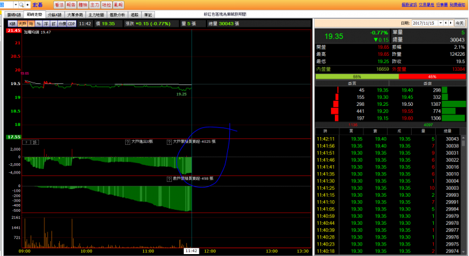This screenshot has height=256, width=469.
Task: Toggle the 分價 price distribution button
Action: click(x=62, y=23)
